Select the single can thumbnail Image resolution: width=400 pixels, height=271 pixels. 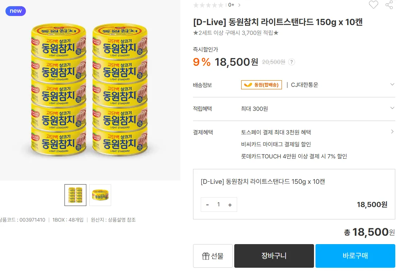(100, 195)
